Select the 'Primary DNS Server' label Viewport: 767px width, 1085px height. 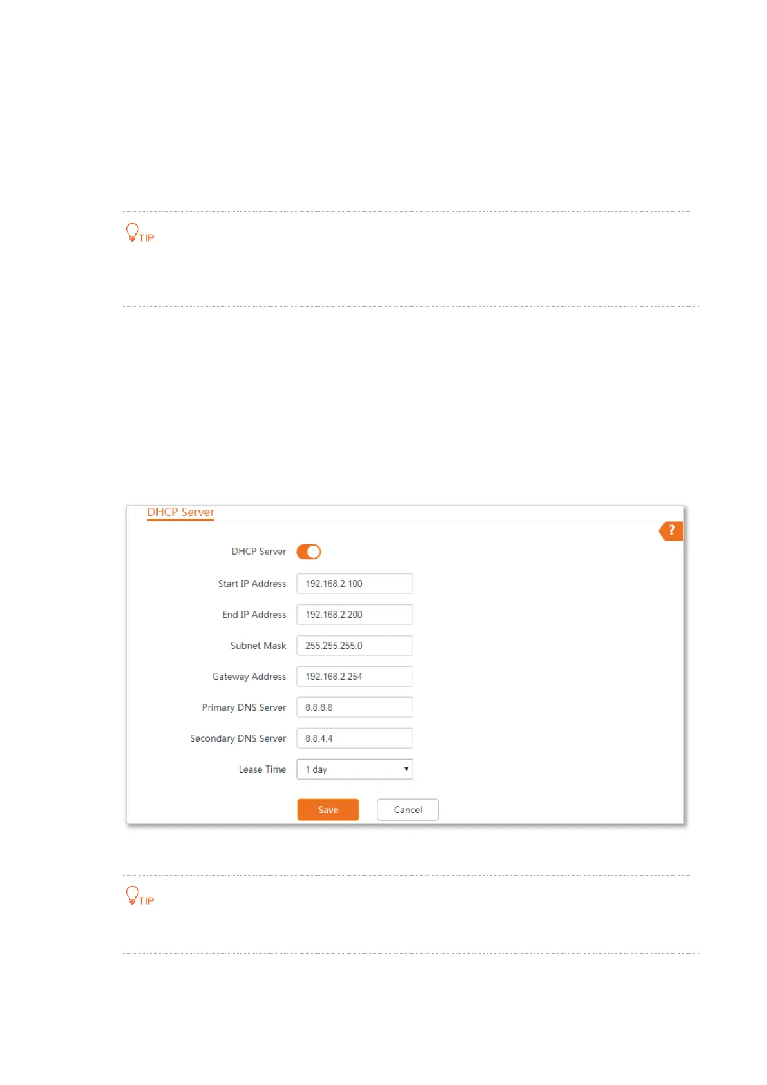click(x=244, y=707)
